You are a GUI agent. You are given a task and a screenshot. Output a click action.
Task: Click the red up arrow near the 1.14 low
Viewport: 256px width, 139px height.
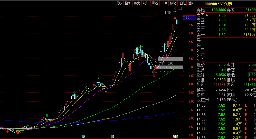[7, 132]
